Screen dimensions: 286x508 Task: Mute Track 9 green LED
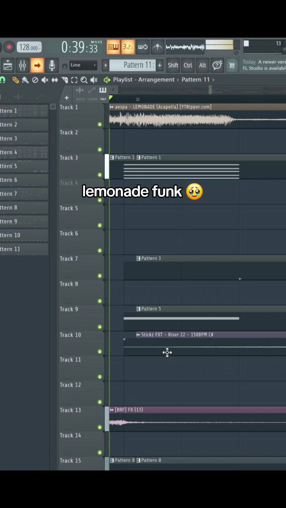tap(100, 327)
